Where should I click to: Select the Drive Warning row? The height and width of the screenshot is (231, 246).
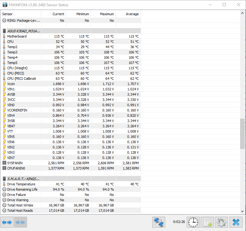point(71,200)
